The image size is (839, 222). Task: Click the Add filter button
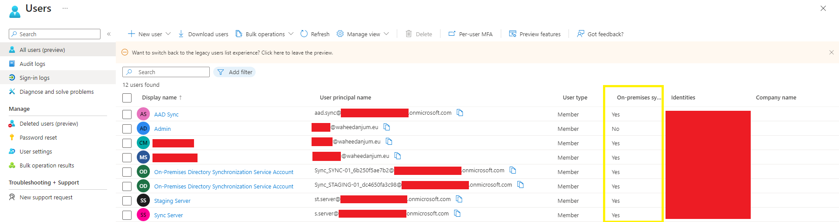(x=234, y=72)
